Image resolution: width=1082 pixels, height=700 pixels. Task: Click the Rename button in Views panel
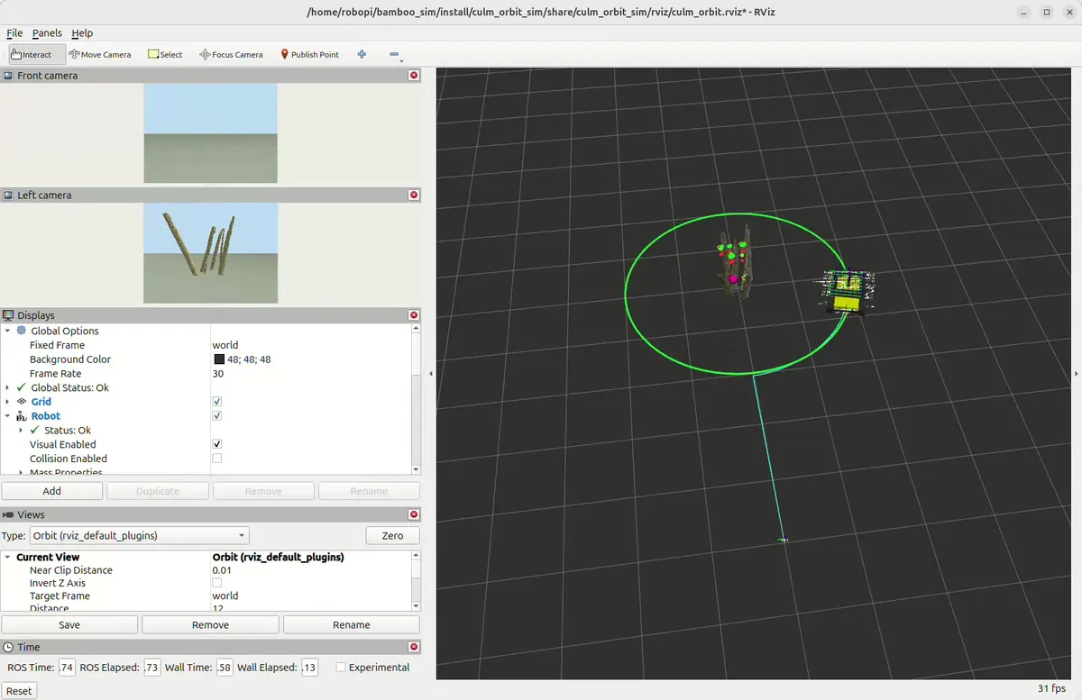(352, 624)
